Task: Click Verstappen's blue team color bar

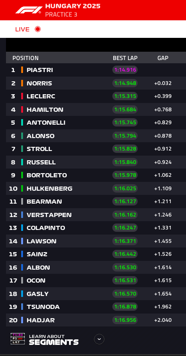Action: pos(22,215)
